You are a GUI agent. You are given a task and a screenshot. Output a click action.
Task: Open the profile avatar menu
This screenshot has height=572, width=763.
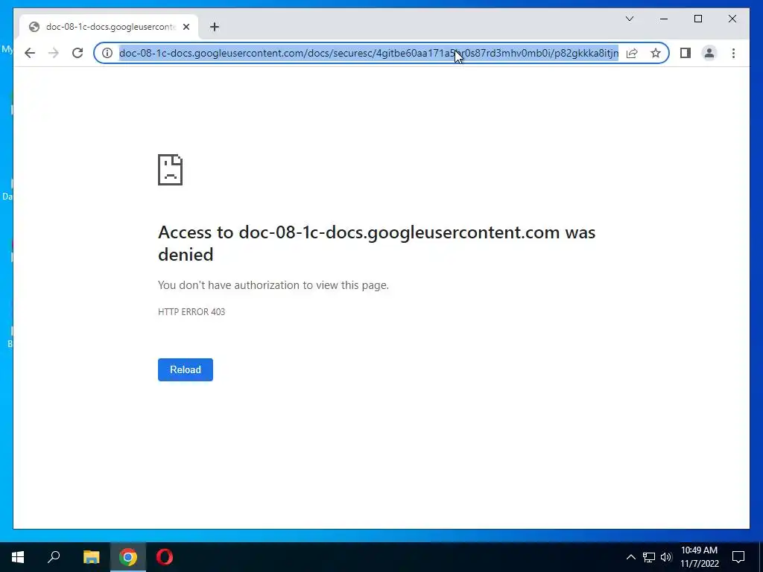click(709, 53)
